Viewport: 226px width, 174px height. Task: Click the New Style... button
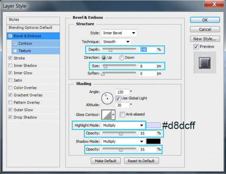205,39
